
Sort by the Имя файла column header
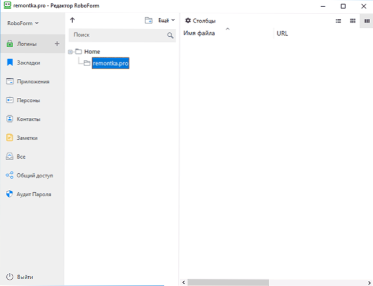click(x=199, y=33)
